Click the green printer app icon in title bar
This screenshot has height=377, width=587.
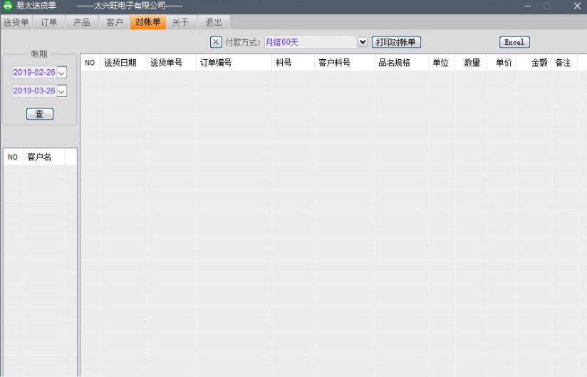coord(7,6)
